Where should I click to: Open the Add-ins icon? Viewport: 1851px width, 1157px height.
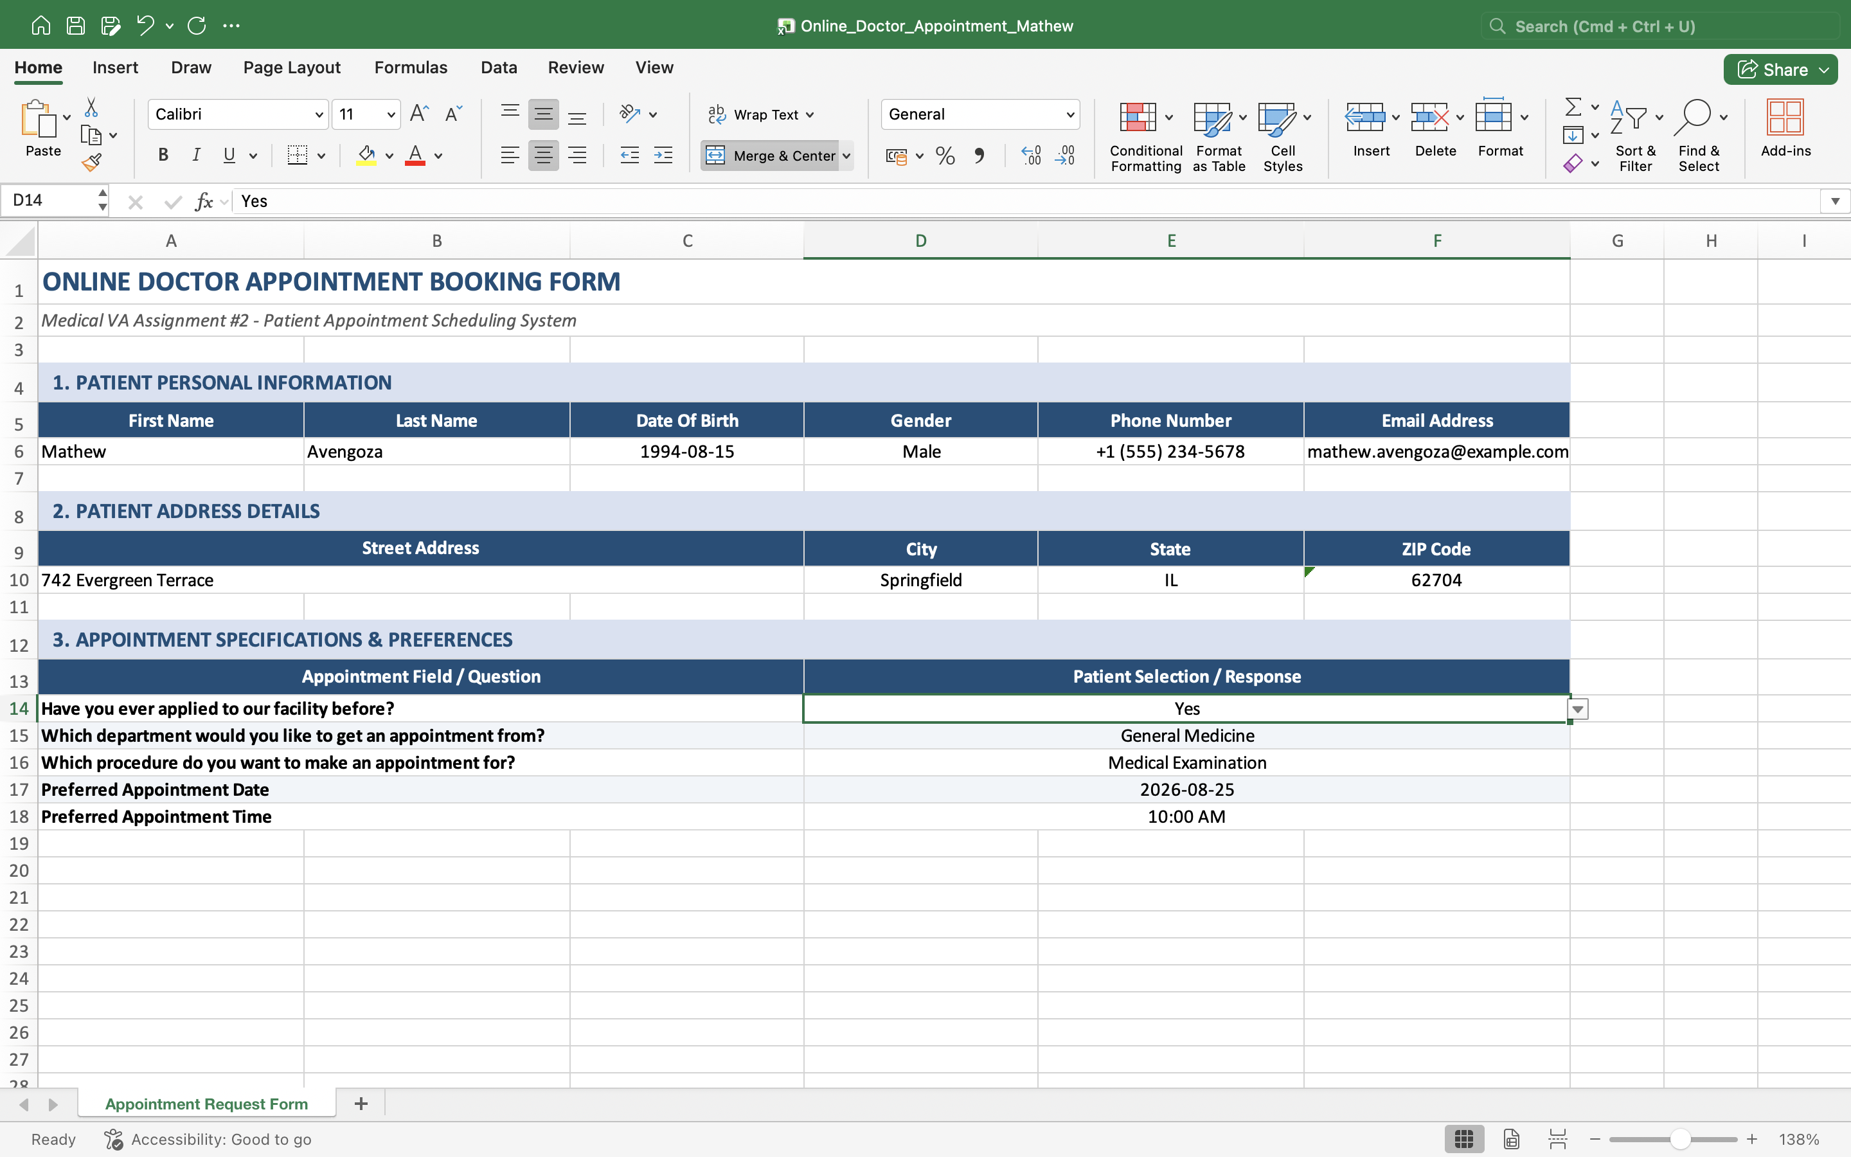[1785, 129]
